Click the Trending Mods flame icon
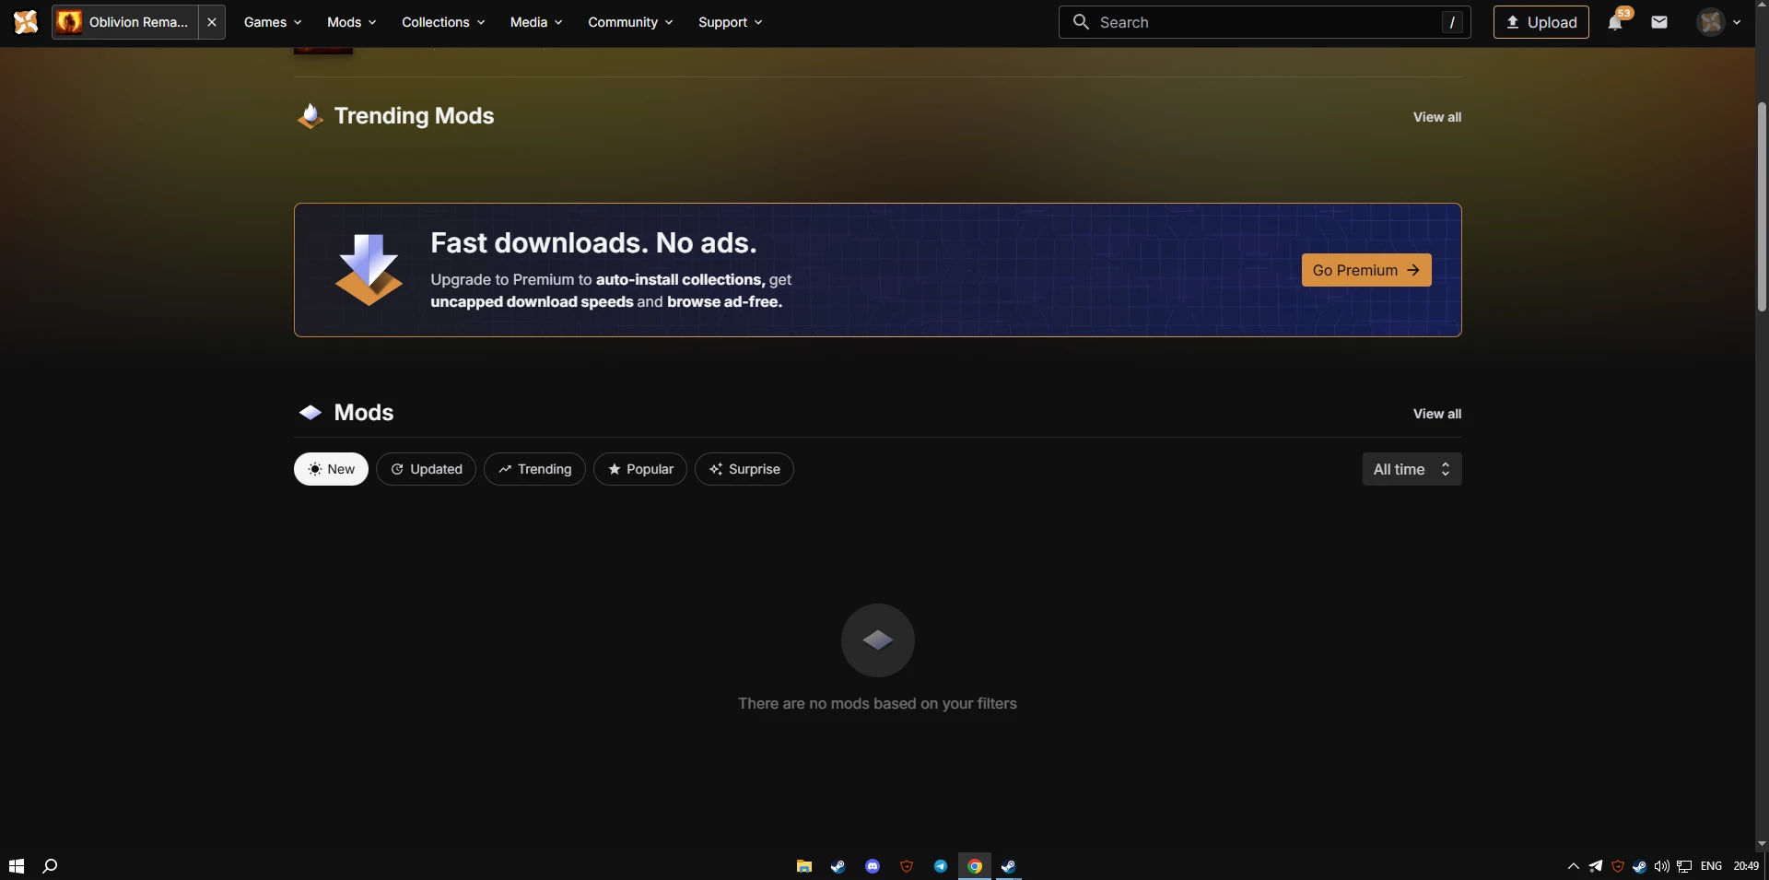This screenshot has width=1769, height=880. tap(310, 115)
